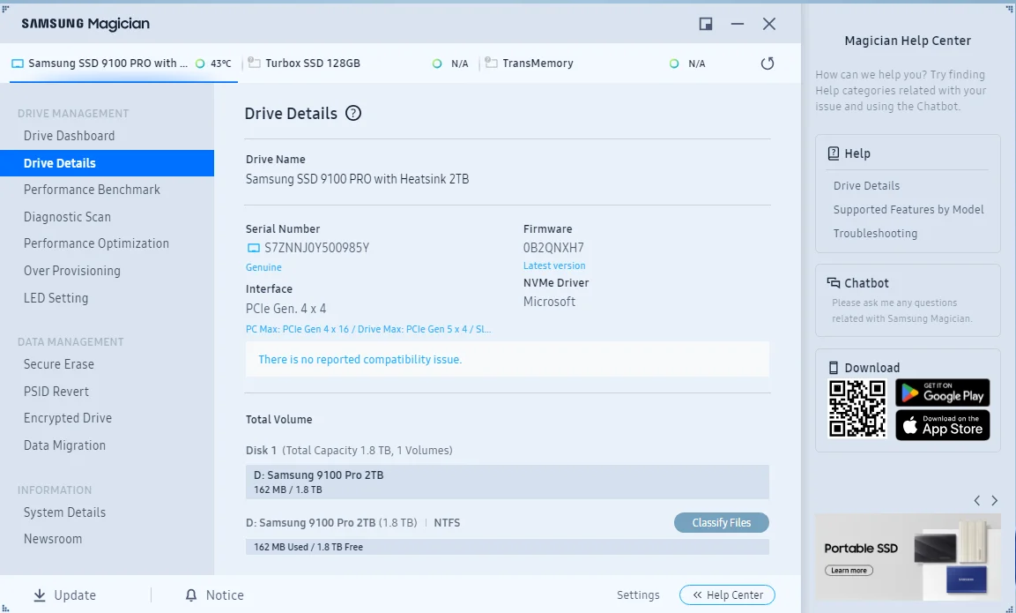Click the Download phone icon
The height and width of the screenshot is (613, 1016).
(x=834, y=368)
